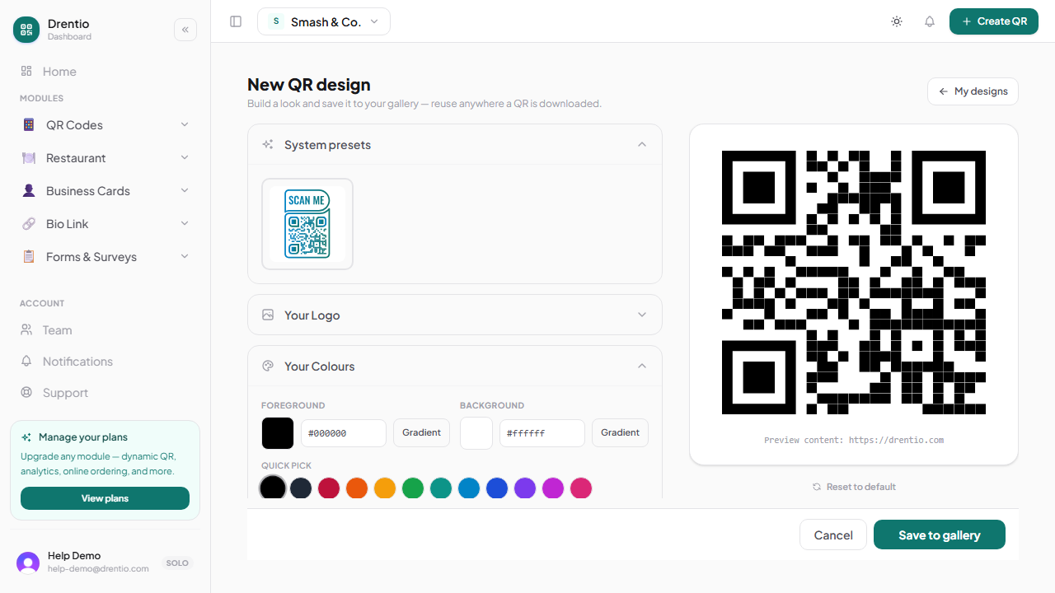Image resolution: width=1055 pixels, height=593 pixels.
Task: Click Create QR button
Action: point(994,21)
